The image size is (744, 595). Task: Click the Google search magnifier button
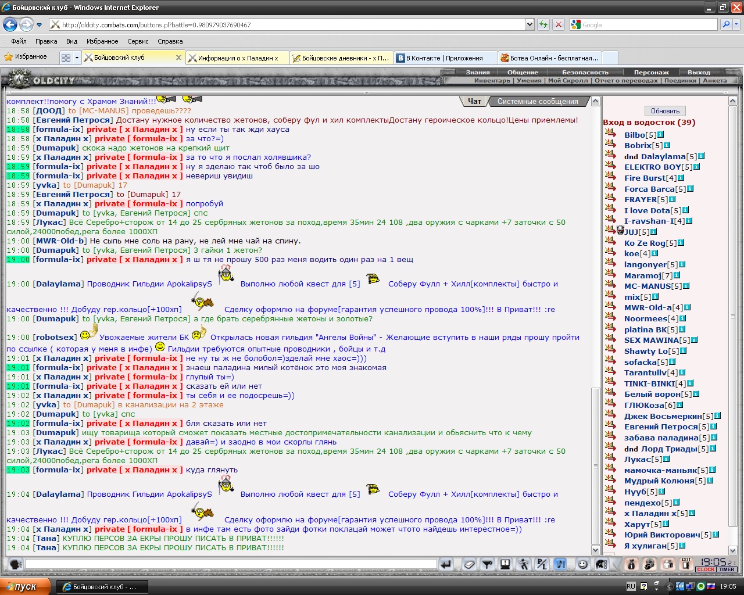point(725,24)
